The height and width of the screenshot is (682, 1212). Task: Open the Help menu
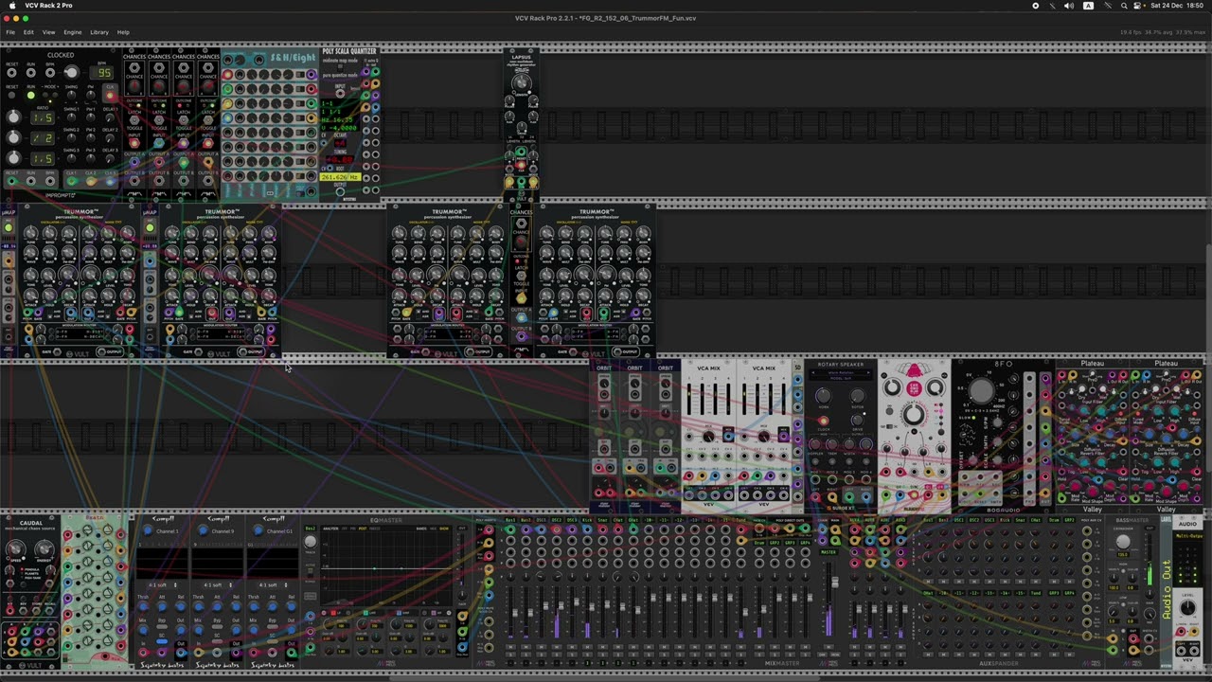(x=123, y=32)
